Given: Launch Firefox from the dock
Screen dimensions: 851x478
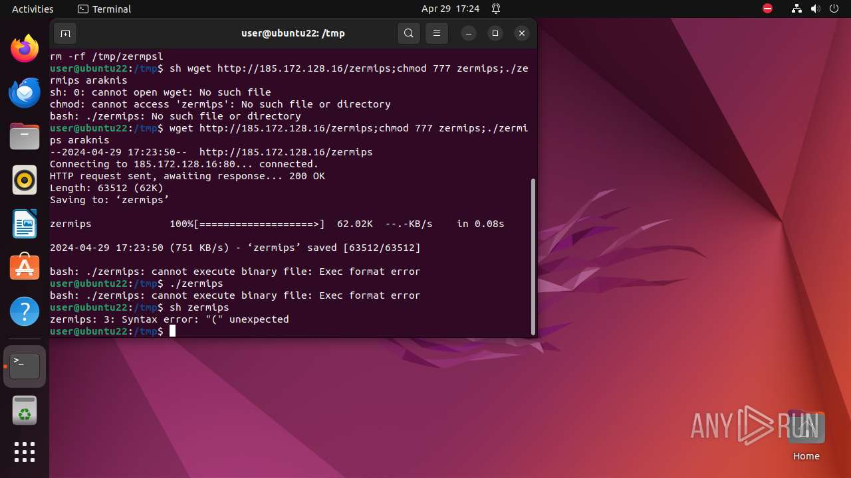Looking at the screenshot, I should [25, 48].
